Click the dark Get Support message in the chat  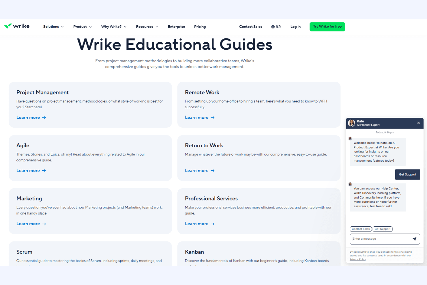click(407, 174)
